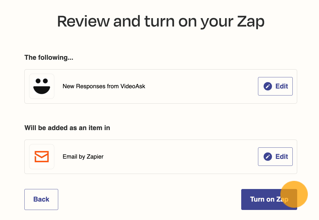Activate the Turn on Zap button
The height and width of the screenshot is (220, 319).
click(269, 200)
